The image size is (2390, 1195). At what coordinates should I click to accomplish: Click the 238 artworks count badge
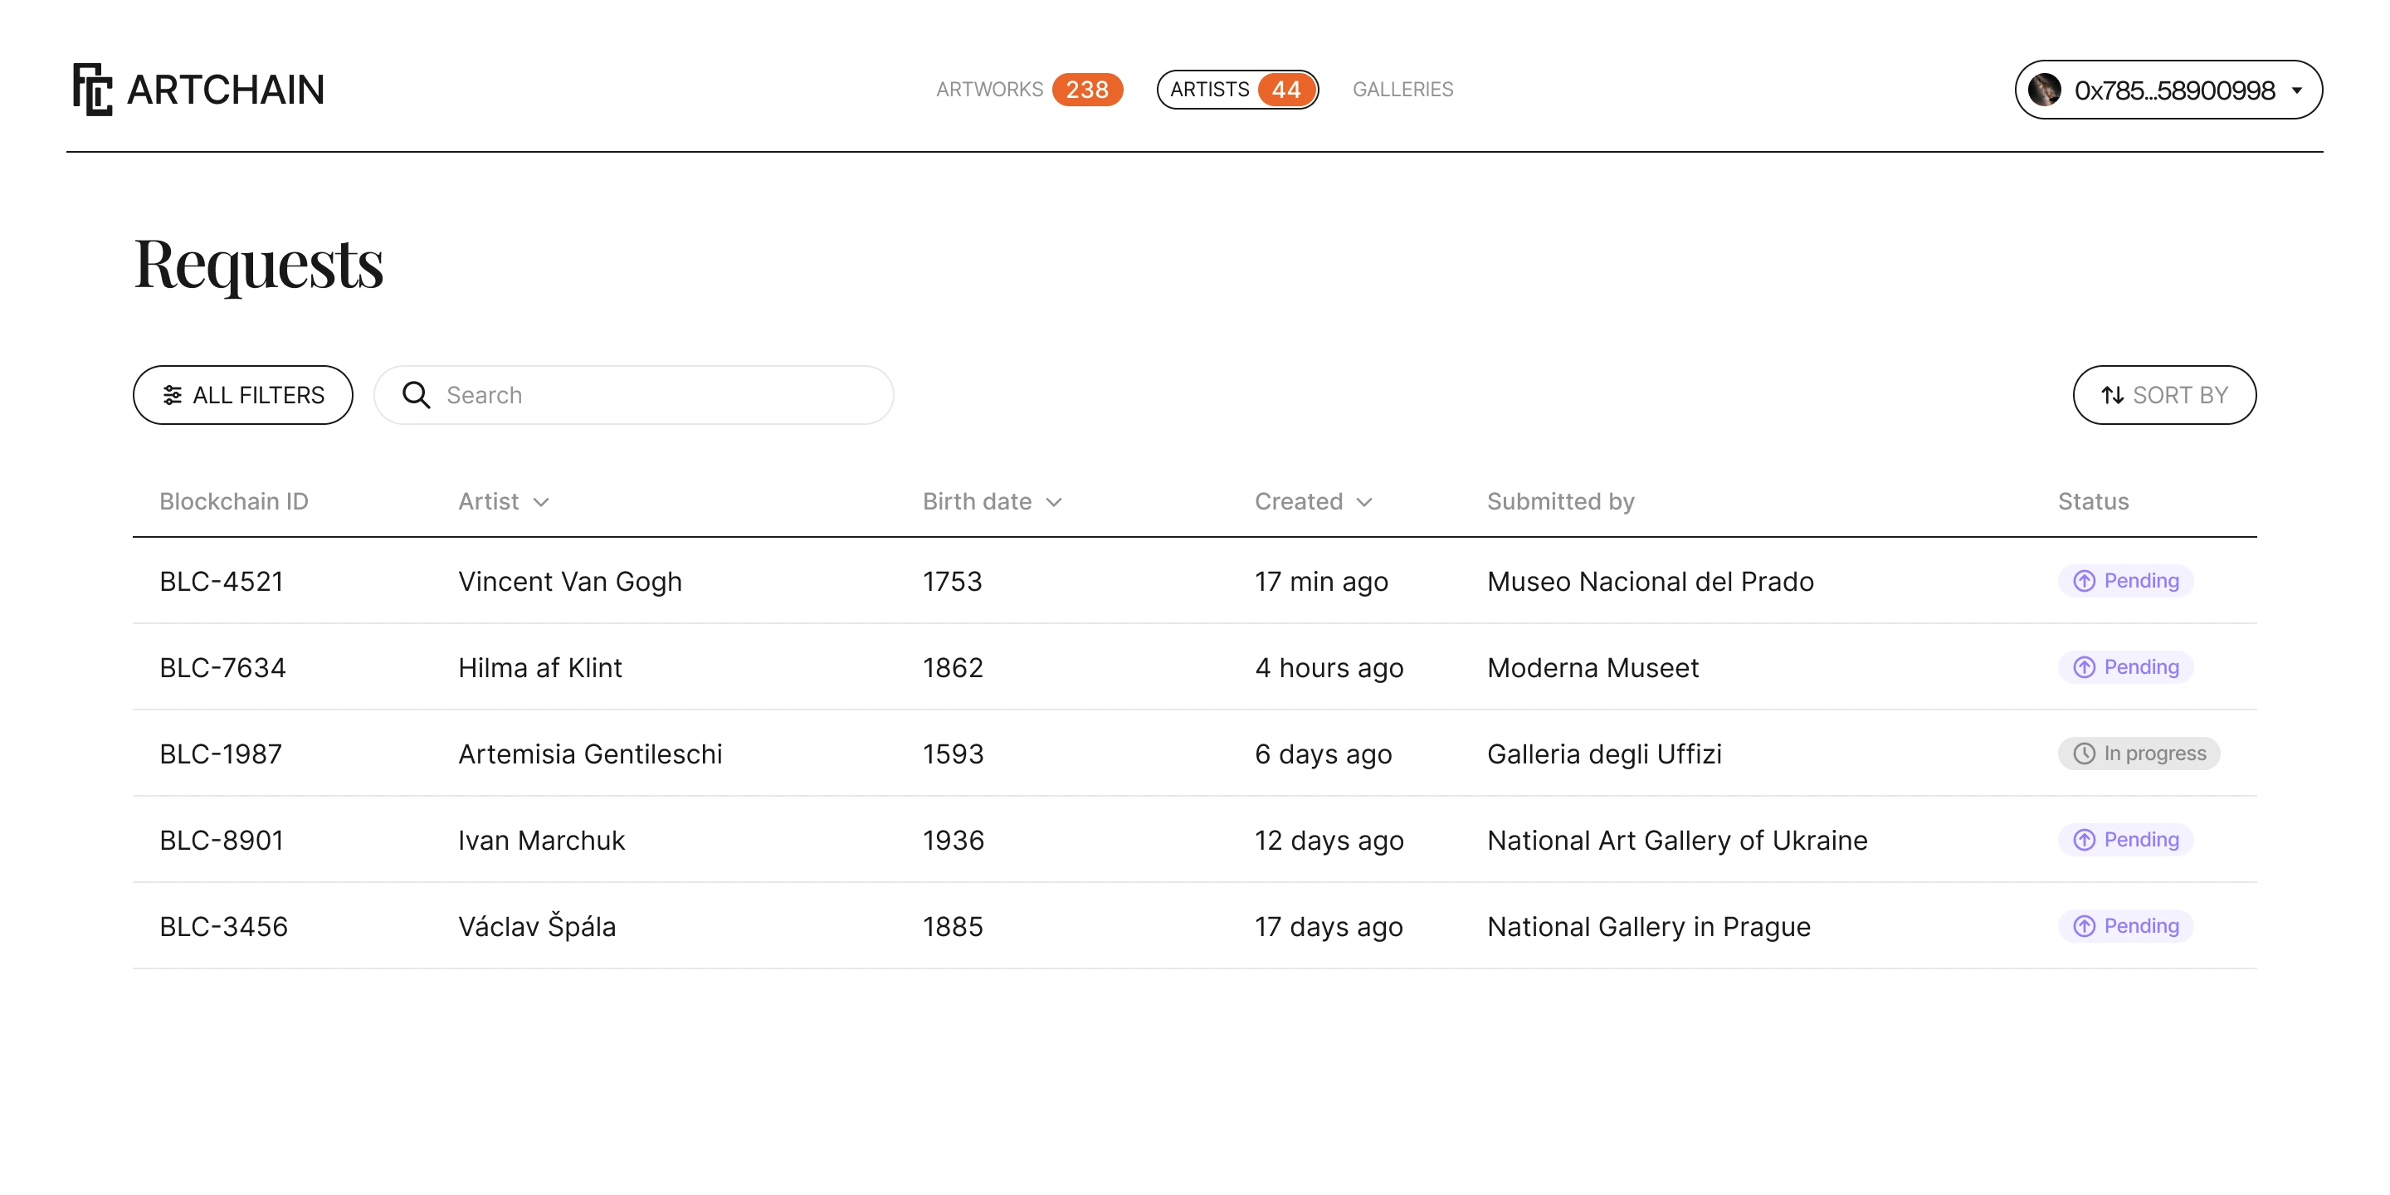pyautogui.click(x=1087, y=89)
